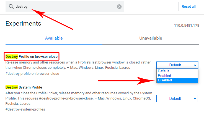Click version number 110.0.5481.178
This screenshot has height=113, width=204.
pos(187,26)
